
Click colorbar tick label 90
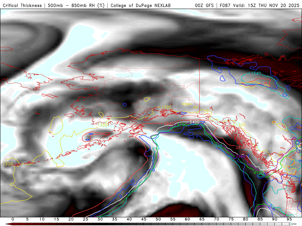point(274,219)
